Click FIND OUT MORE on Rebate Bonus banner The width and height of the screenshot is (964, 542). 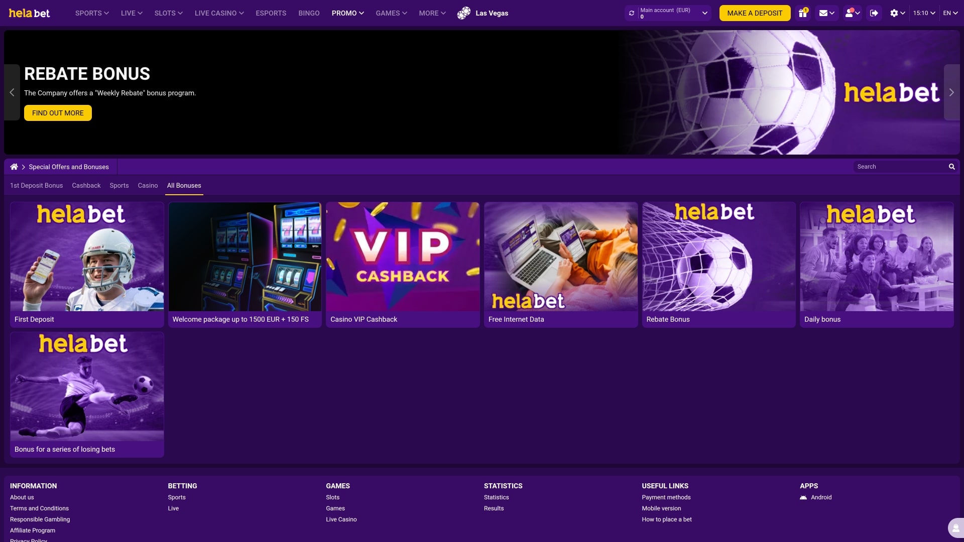tap(57, 113)
